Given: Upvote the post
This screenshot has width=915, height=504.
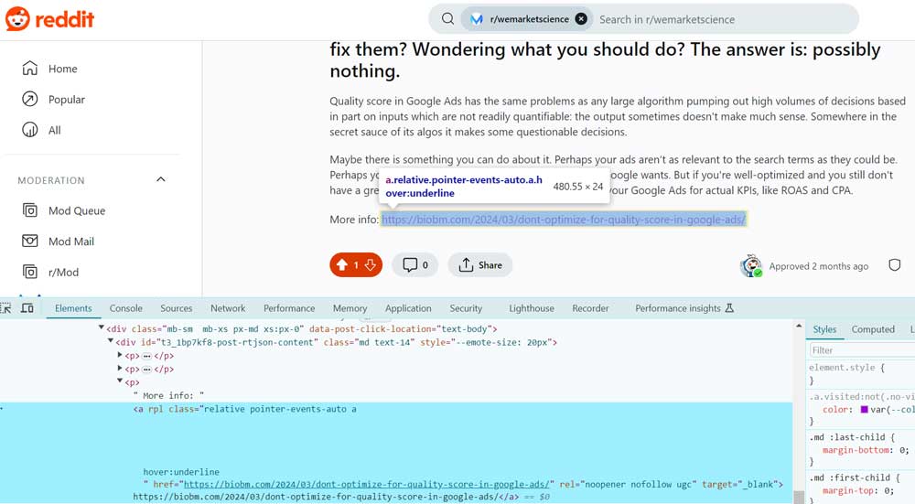Looking at the screenshot, I should [x=342, y=265].
